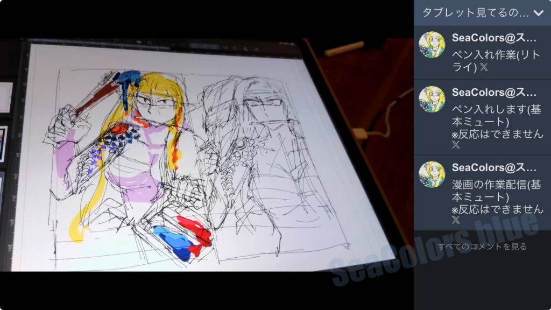The image size is (551, 310).
Task: Click X logo below '漫画の作業配信' comment
Action: click(x=456, y=220)
